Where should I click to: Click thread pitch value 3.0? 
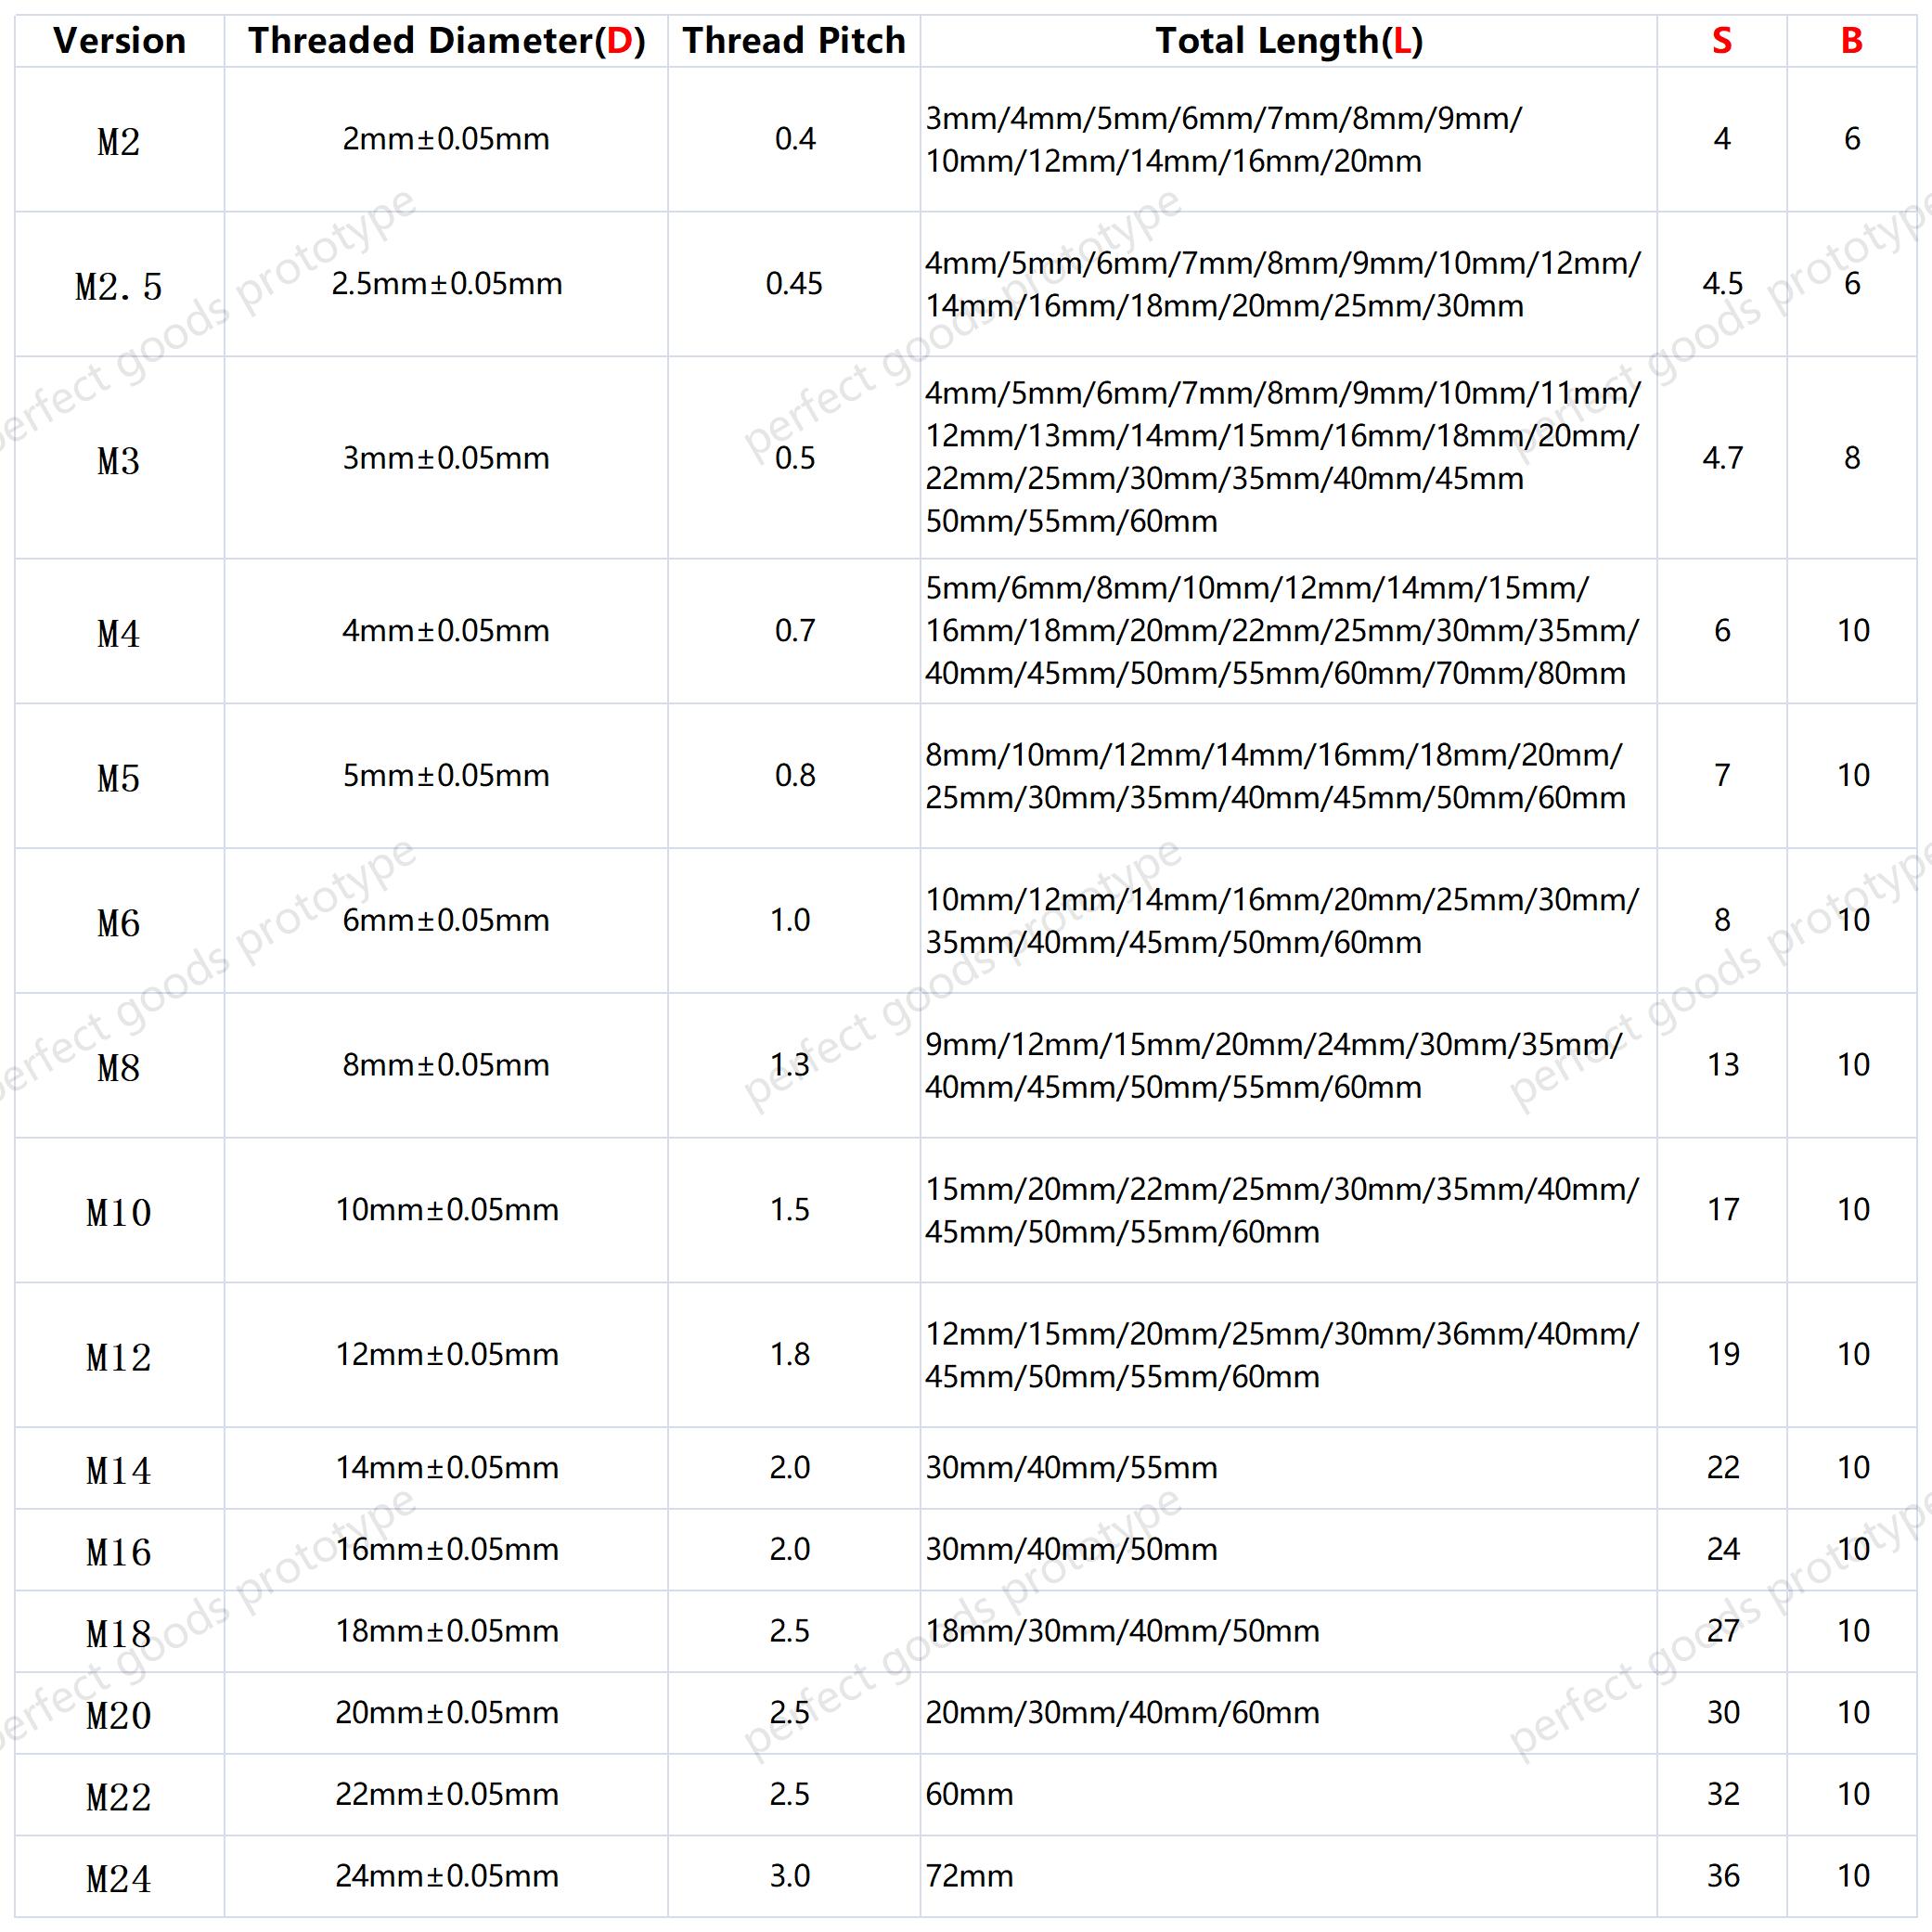790,1877
